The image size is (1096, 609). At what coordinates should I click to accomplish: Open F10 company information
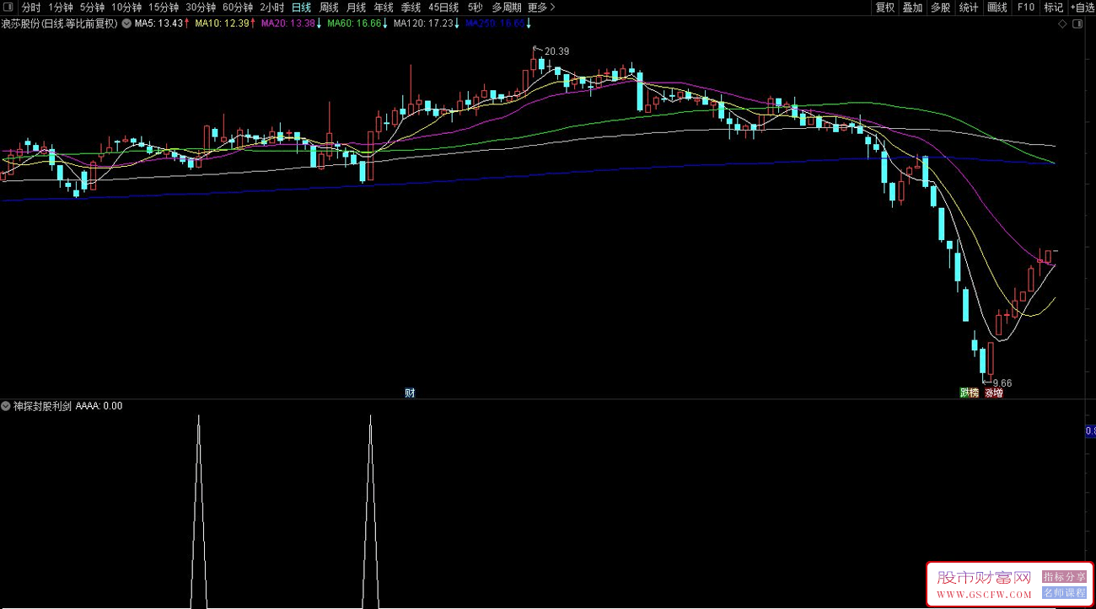[x=1025, y=8]
